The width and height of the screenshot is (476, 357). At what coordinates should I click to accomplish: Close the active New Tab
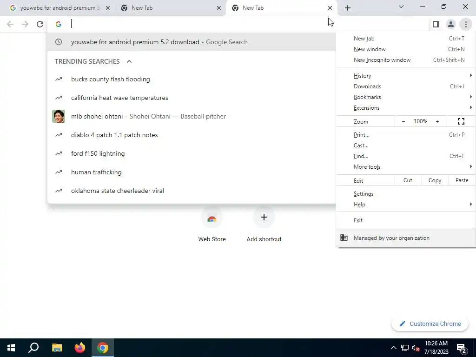coord(330,8)
